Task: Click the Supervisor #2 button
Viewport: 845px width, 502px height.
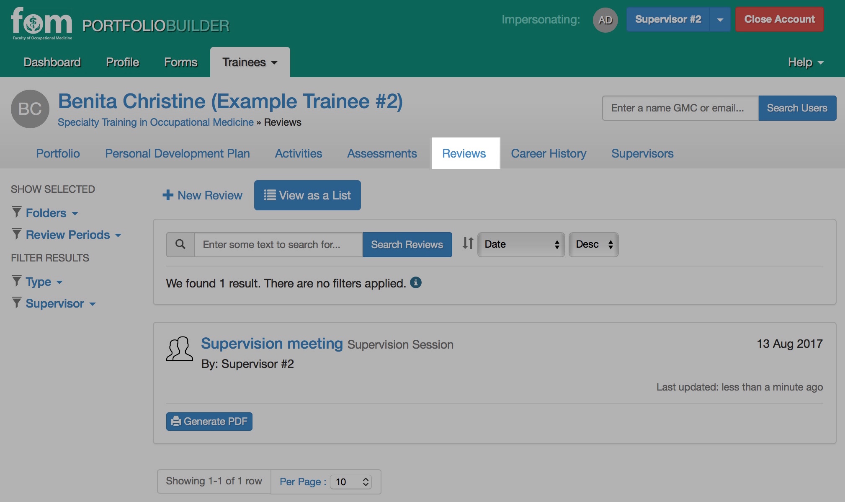Action: pos(668,19)
